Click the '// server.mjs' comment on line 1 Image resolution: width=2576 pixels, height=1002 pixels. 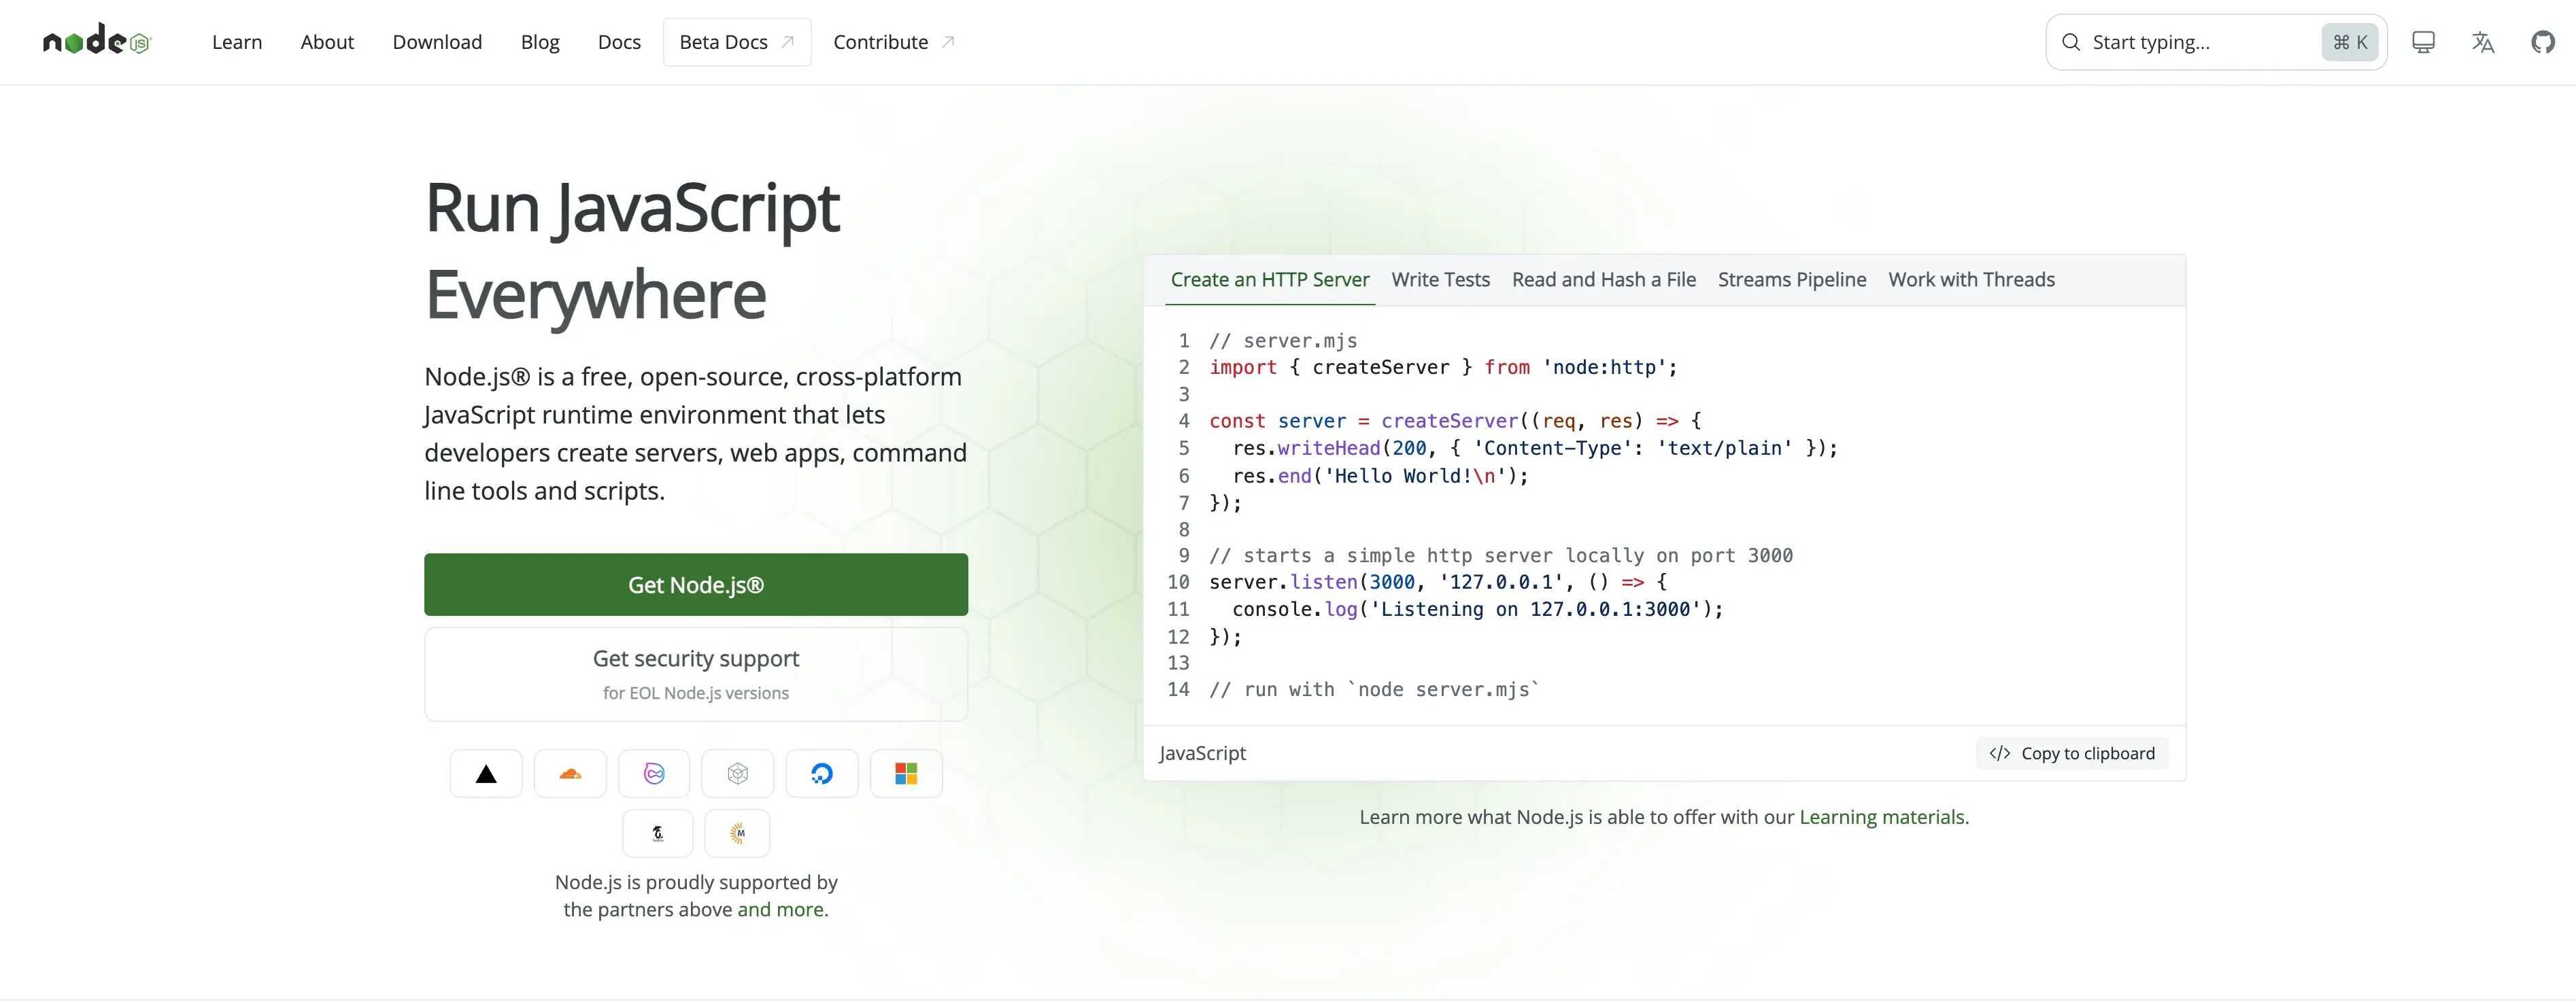click(1283, 341)
